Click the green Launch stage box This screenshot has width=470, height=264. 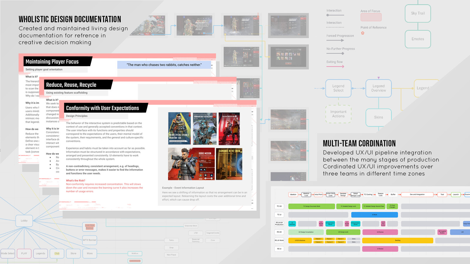pyautogui.click(x=456, y=194)
